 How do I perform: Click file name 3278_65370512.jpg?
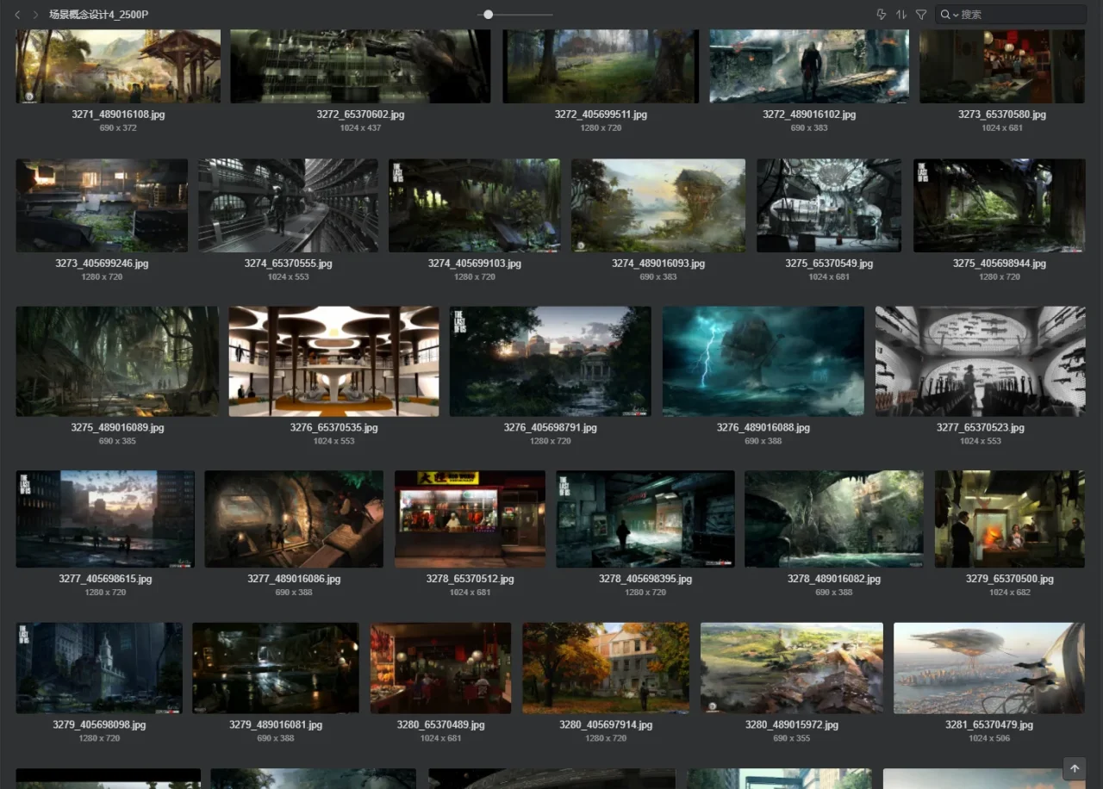click(470, 579)
